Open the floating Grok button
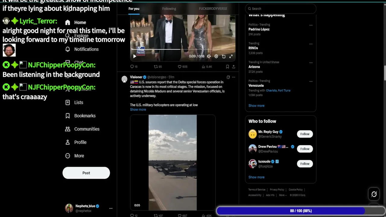The height and width of the screenshot is (217, 386). [374, 194]
